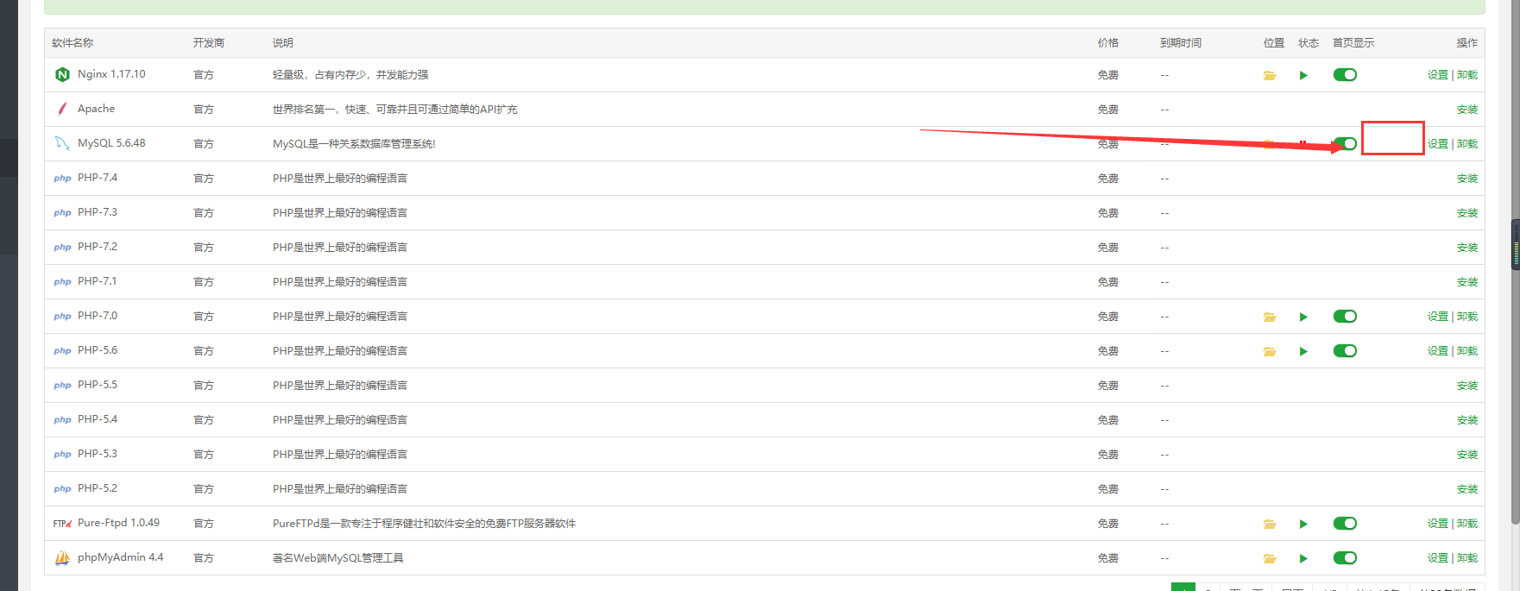Viewport: 1520px width, 591px height.
Task: Click the 首页显示 column header
Action: pos(1353,43)
